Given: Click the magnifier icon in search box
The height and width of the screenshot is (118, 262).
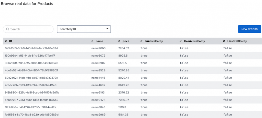Looking at the screenshot, I should pyautogui.click(x=7, y=29).
